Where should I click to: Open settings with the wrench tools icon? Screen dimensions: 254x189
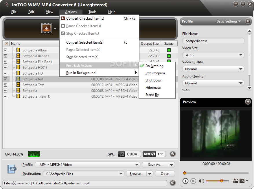(173, 154)
